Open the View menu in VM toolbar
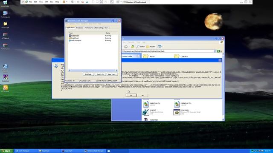Viewport: 273px width, 153px height. click(41, 2)
